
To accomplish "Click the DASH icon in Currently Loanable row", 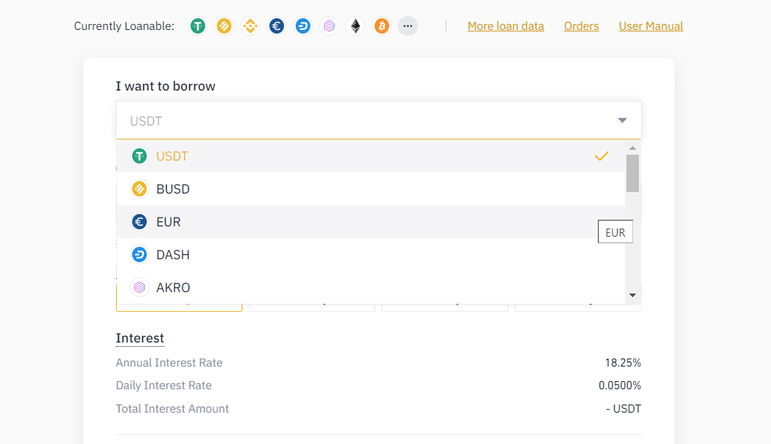I will [303, 26].
